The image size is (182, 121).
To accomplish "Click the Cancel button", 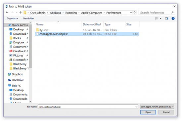I will tap(166, 112).
